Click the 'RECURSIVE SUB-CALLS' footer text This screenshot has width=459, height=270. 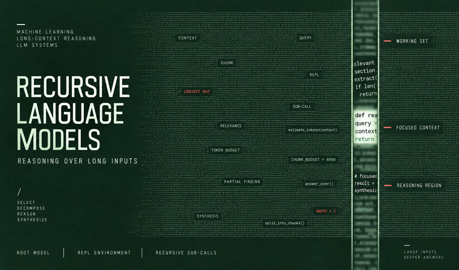186,253
